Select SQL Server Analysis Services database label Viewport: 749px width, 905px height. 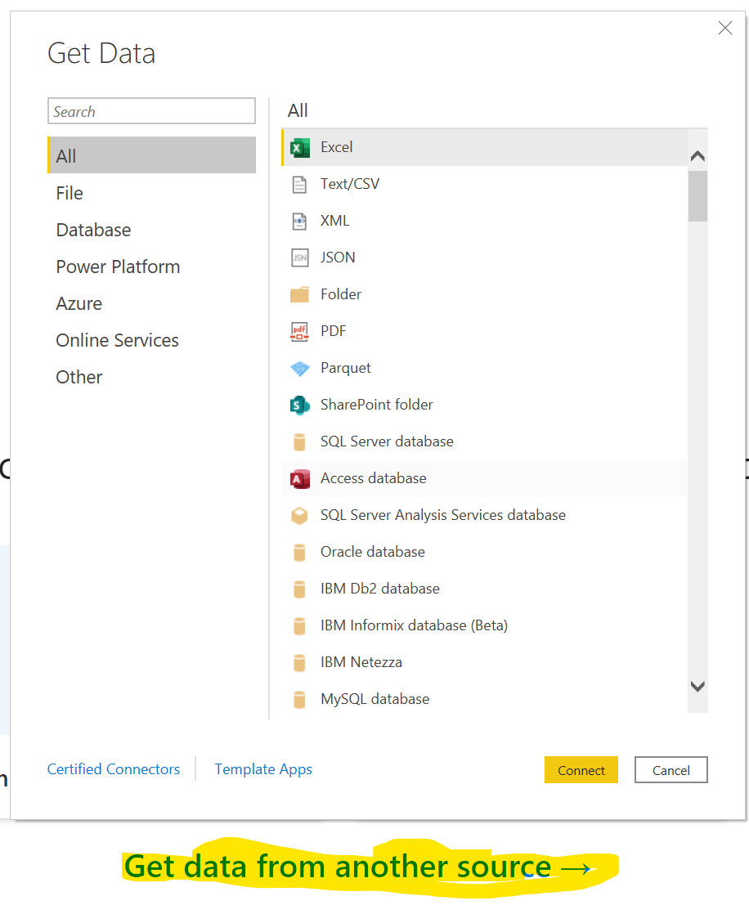point(443,515)
